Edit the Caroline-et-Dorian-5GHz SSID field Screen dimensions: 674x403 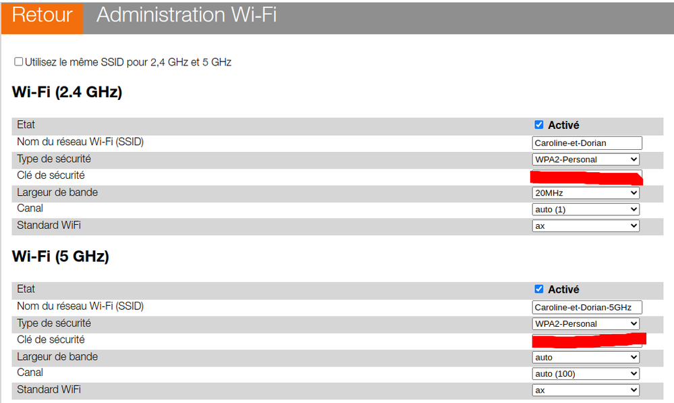click(x=586, y=307)
